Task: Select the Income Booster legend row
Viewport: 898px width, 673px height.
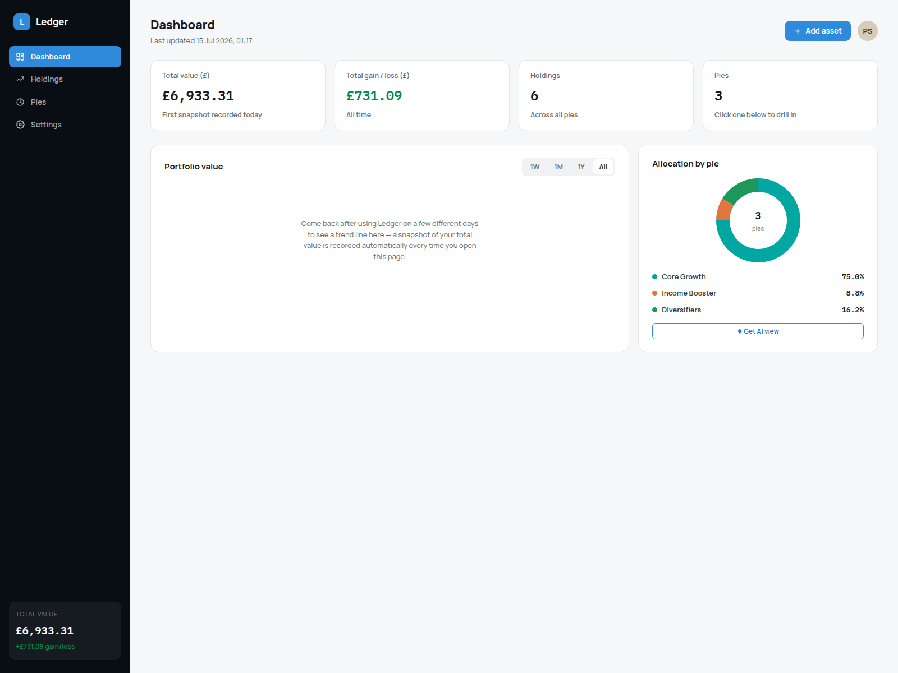Action: 758,293
